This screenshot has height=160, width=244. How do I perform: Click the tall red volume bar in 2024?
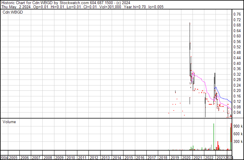point(231,133)
